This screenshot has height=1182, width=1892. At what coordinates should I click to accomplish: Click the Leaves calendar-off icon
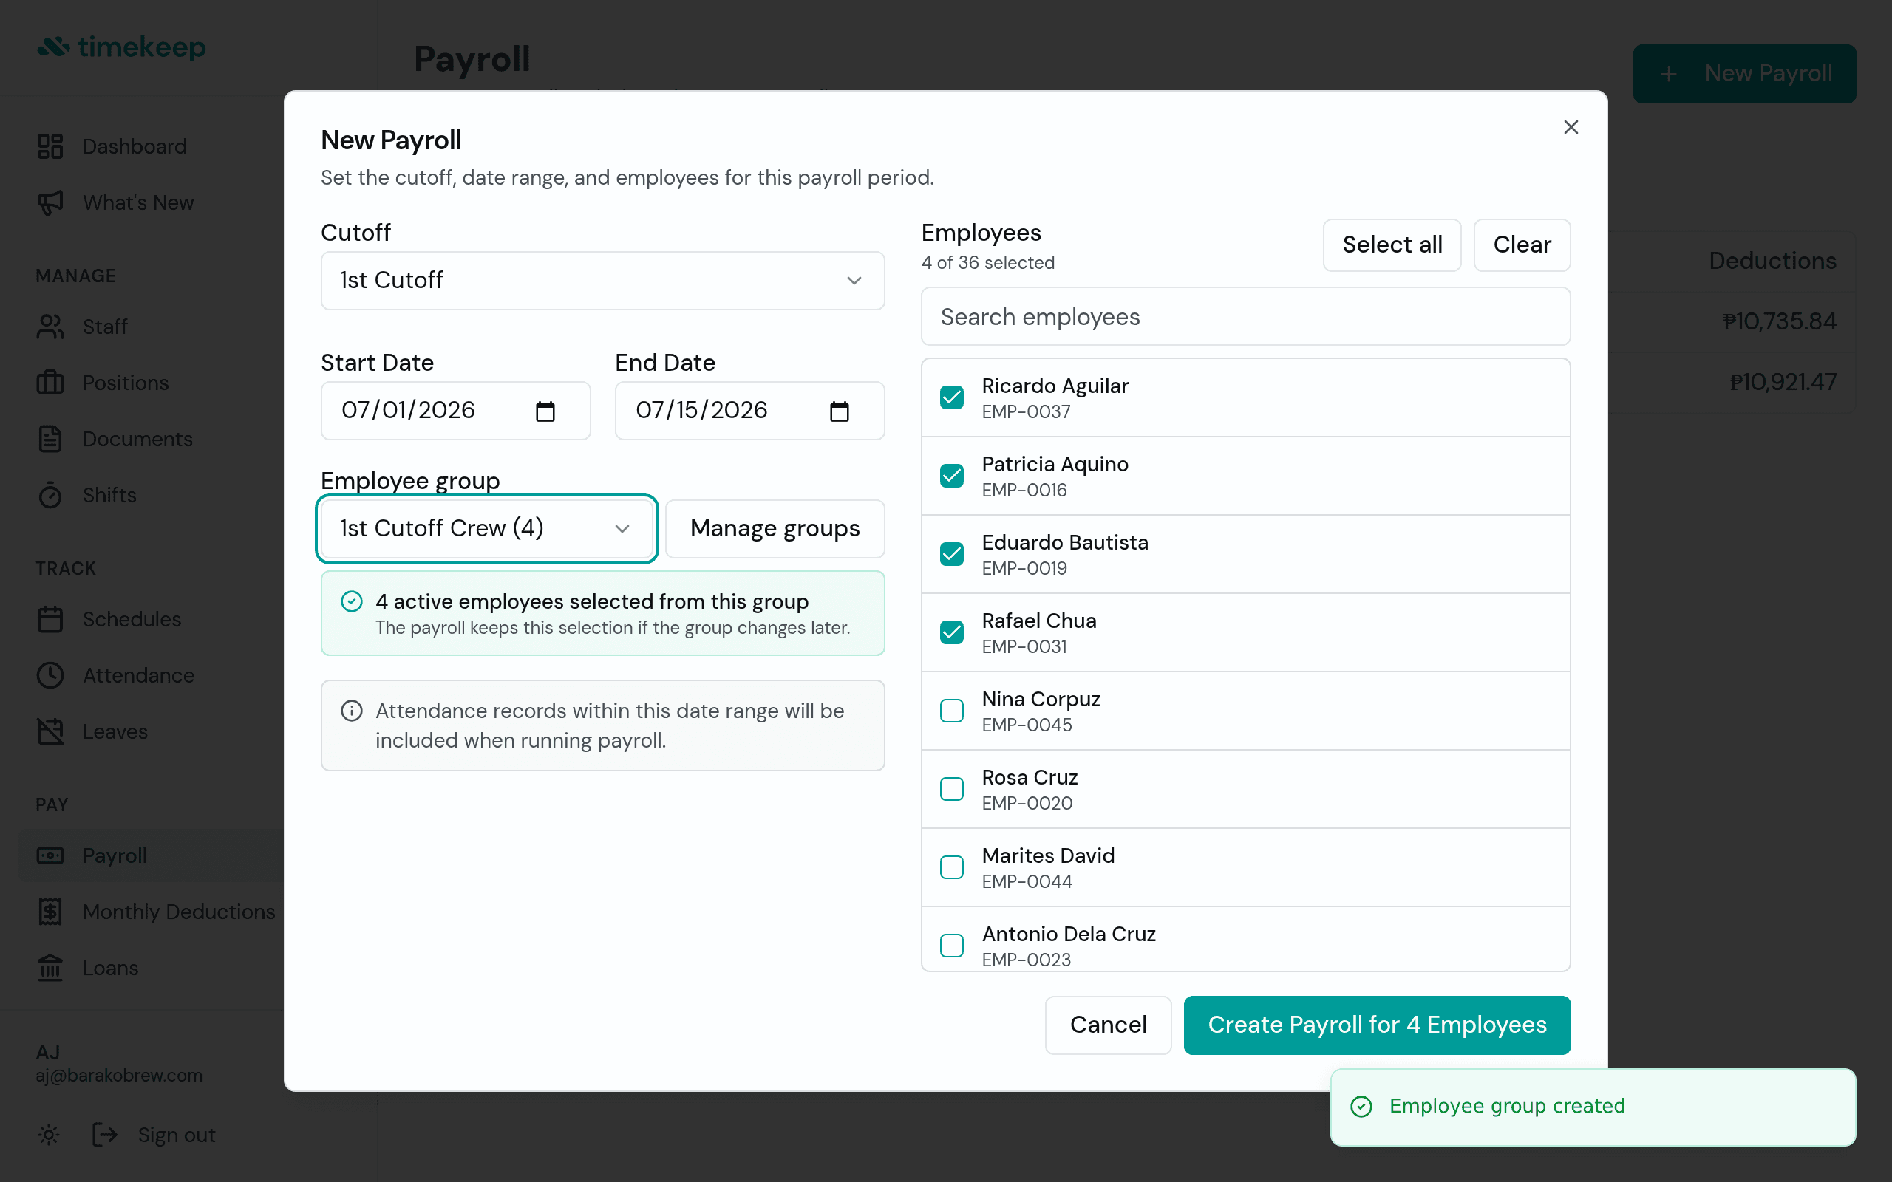click(50, 731)
